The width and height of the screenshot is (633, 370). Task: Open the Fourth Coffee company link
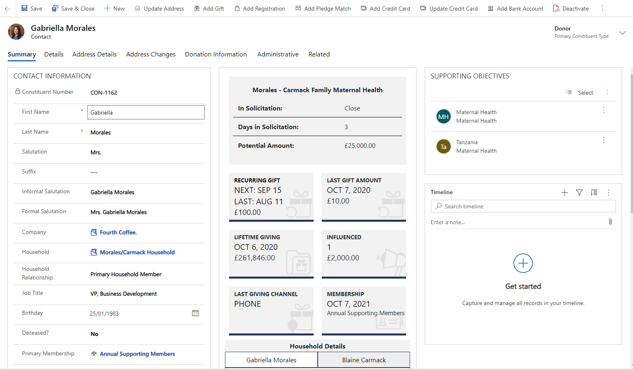pos(118,232)
